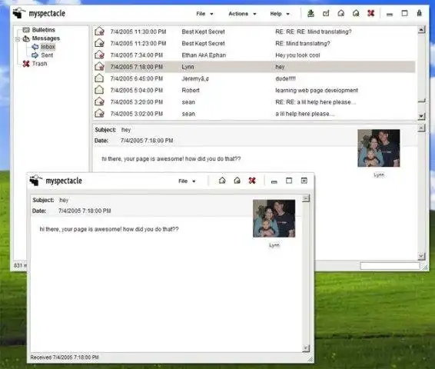Click envelope icon of 11:30:00 PM Best Kept Secret row
Viewport: 435px width, 369px height.
(x=99, y=32)
